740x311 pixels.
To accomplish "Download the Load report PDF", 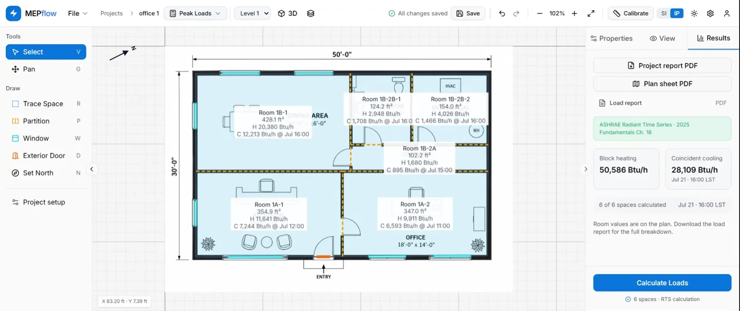I will coord(662,103).
